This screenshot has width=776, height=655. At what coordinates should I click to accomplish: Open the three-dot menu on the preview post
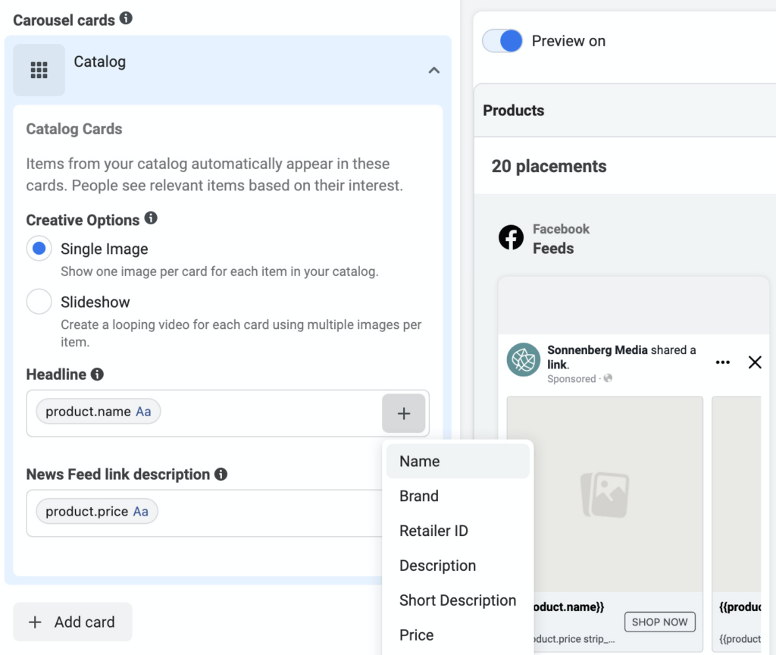tap(722, 362)
